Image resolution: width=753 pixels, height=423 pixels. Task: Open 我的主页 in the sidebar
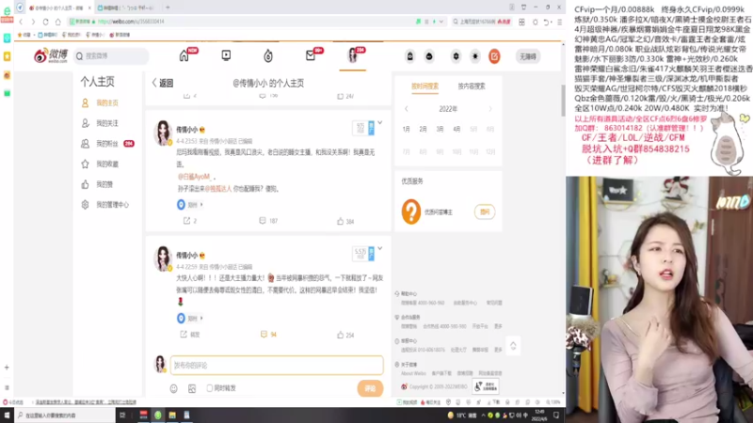[106, 103]
